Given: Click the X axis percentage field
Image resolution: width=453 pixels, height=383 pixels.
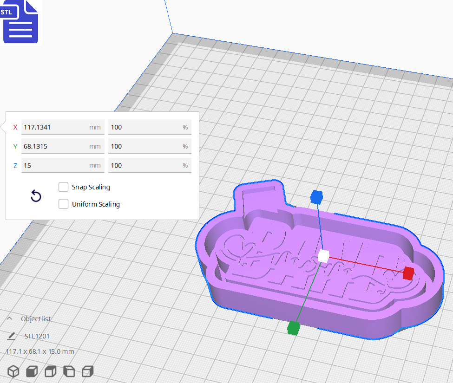Looking at the screenshot, I should (150, 127).
